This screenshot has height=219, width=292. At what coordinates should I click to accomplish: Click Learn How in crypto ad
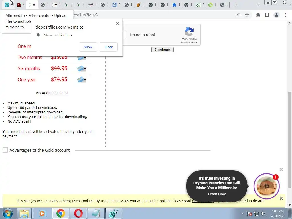tap(217, 194)
